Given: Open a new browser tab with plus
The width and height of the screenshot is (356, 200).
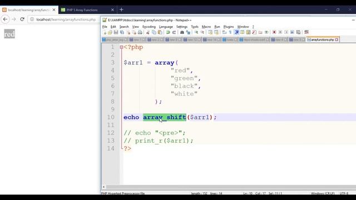Looking at the screenshot, I should [121, 10].
